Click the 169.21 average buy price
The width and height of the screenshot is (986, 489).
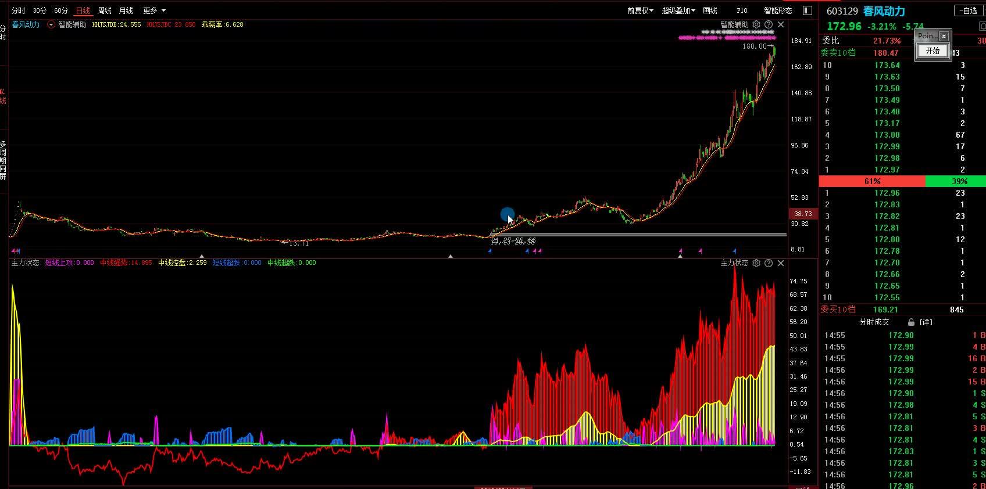pos(885,310)
